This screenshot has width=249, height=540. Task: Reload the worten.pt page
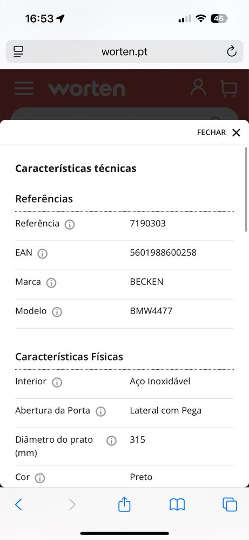[x=232, y=52]
